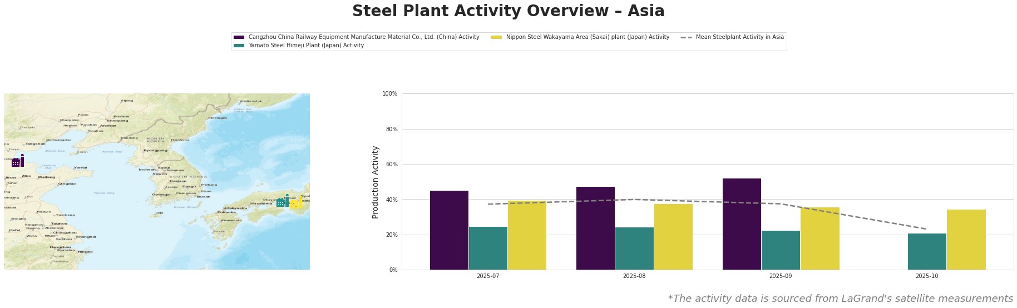Click the yellow Wakayama factory map icon
The image size is (1017, 308).
pos(297,203)
